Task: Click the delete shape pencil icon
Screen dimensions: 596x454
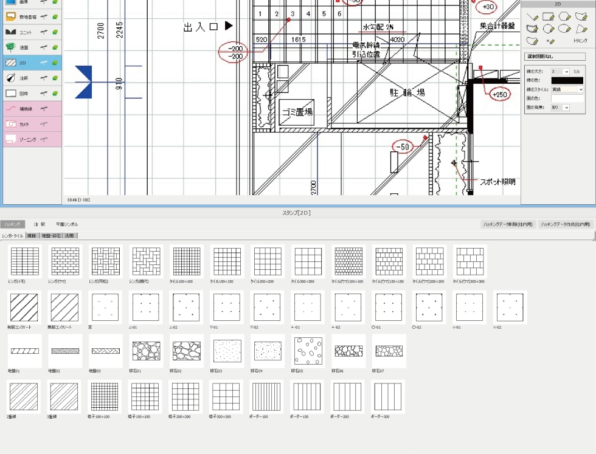Action: (549, 41)
